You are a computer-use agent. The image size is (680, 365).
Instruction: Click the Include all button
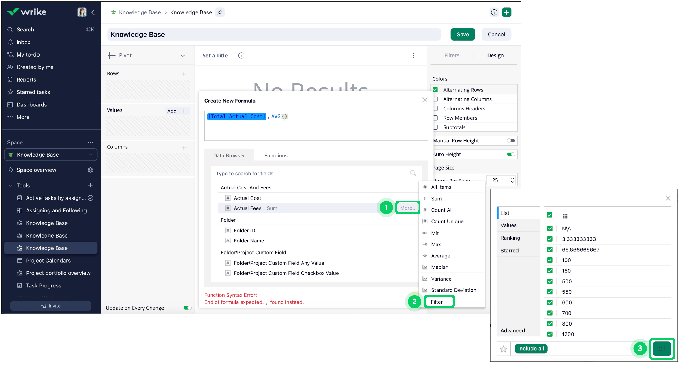531,349
